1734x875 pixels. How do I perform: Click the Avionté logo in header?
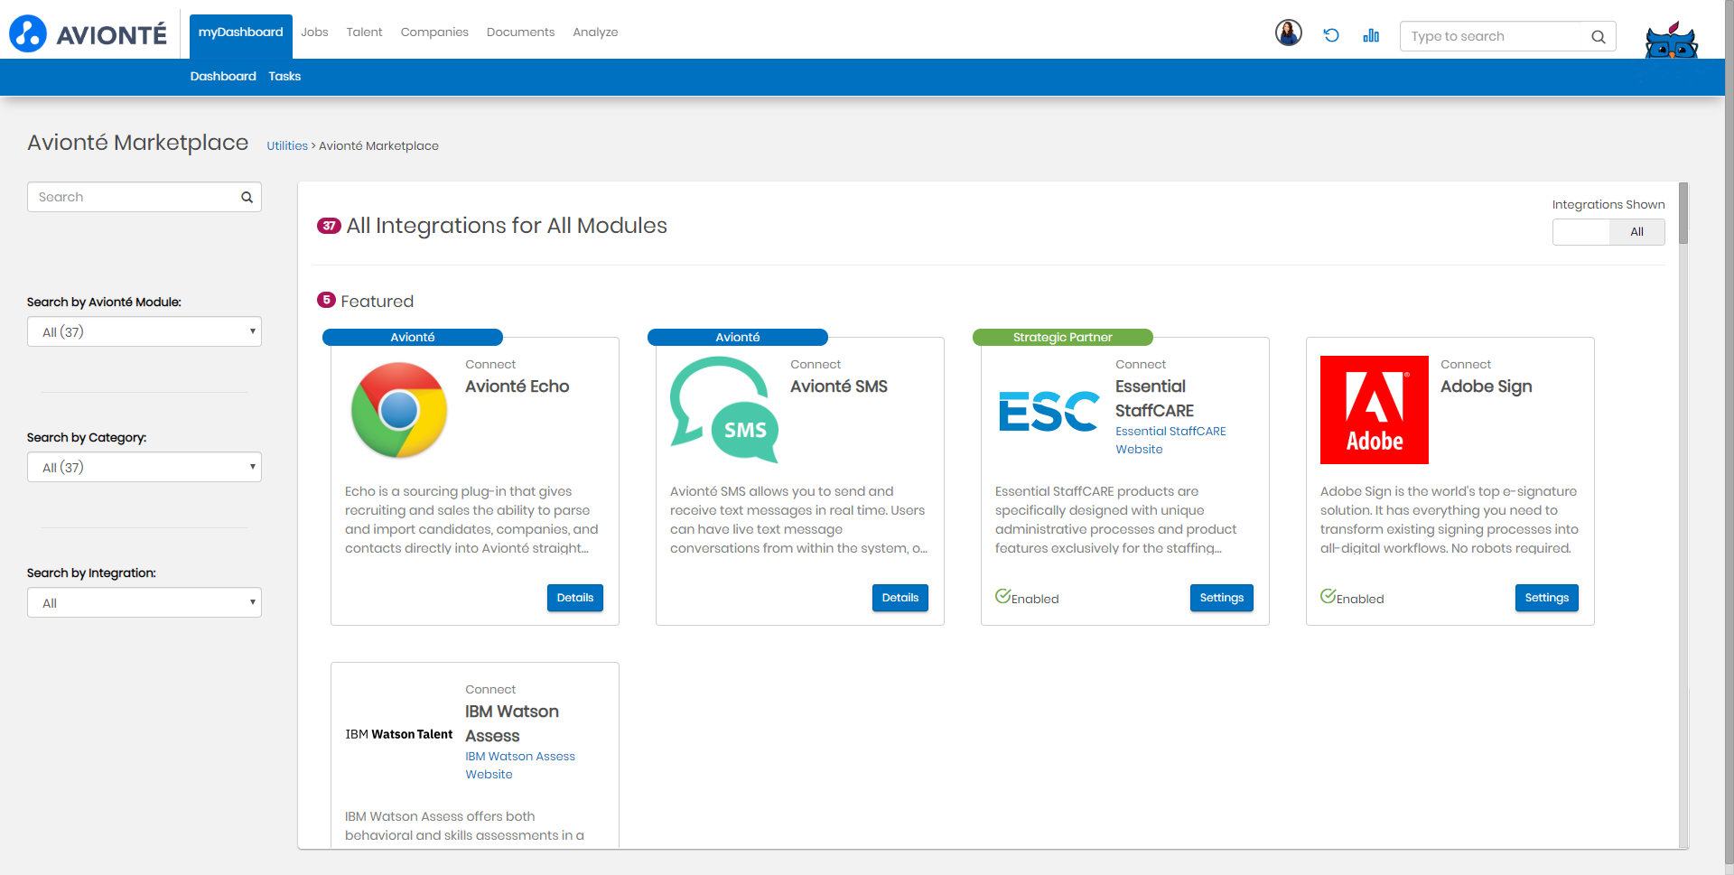pos(89,33)
